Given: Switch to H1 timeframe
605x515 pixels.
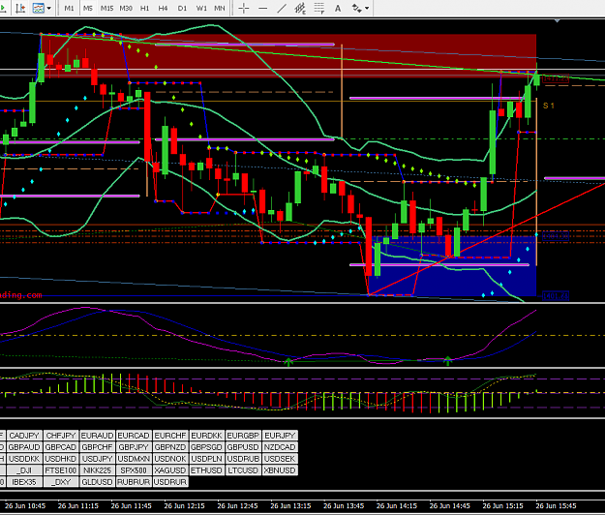Looking at the screenshot, I should 144,8.
